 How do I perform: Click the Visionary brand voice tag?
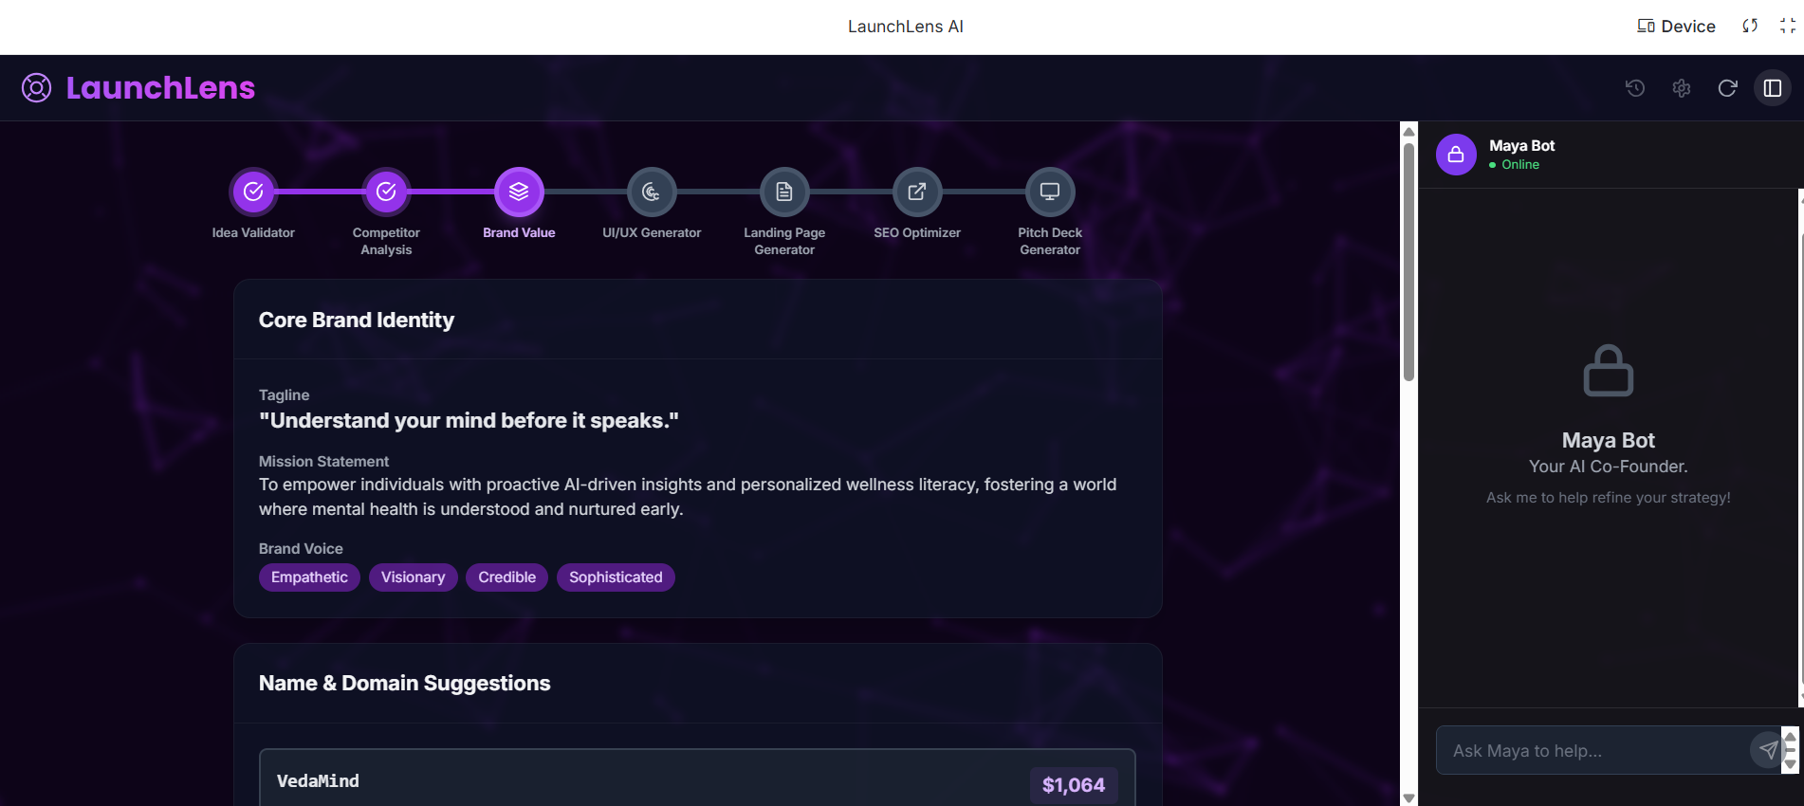413,577
